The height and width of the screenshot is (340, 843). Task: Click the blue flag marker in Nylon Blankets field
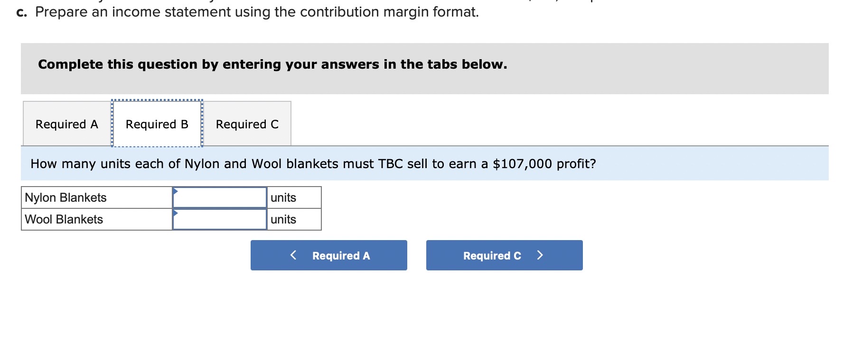click(x=176, y=190)
